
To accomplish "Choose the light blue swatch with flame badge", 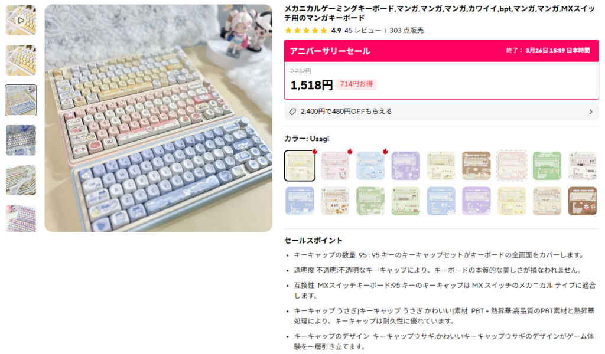I will [x=370, y=166].
